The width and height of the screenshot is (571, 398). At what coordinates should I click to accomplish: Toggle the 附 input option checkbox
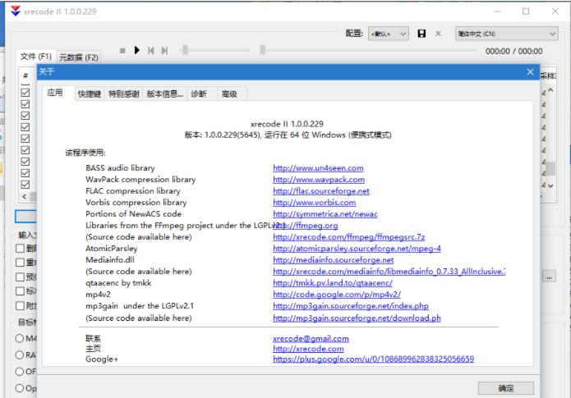tap(20, 305)
